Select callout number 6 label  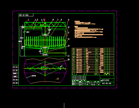(53, 20)
